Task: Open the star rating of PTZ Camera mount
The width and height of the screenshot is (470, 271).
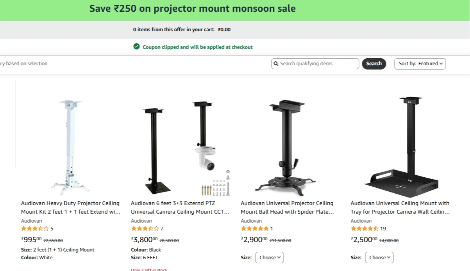Action: (145, 229)
